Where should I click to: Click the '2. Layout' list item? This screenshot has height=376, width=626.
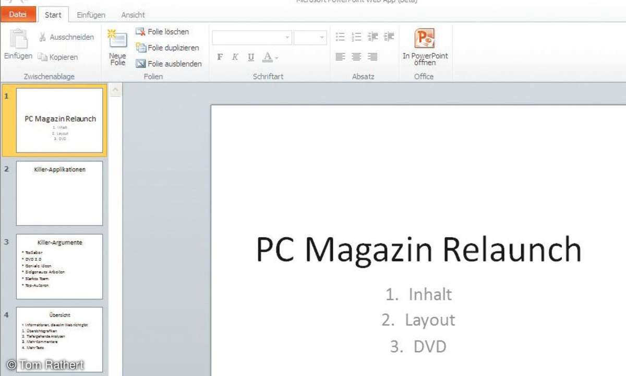tap(418, 320)
